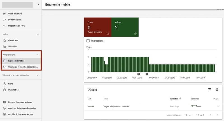Click the help icon on Valides card
Viewport: 224px width, 121px height.
(136, 34)
